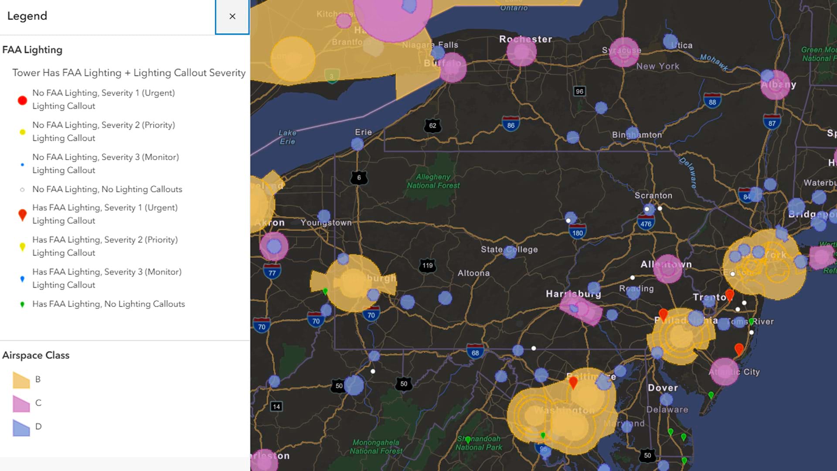Image resolution: width=837 pixels, height=471 pixels.
Task: Click green tower pin near Pittsburgh
Action: click(325, 291)
